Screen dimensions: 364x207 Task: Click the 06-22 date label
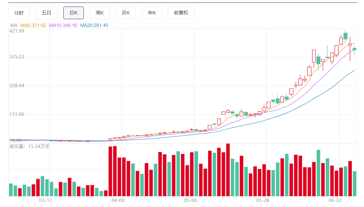pyautogui.click(x=335, y=200)
